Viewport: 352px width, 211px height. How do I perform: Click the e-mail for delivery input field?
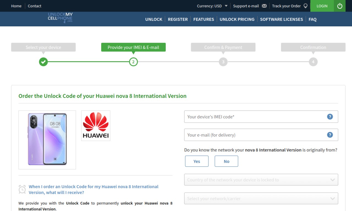(x=261, y=135)
